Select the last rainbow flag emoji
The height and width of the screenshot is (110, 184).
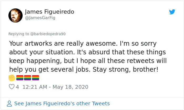[x=35, y=78]
